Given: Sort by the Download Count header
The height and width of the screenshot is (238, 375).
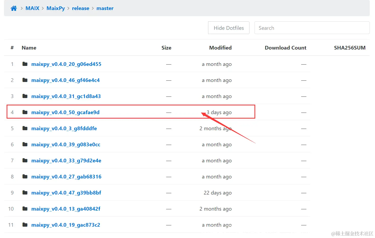Looking at the screenshot, I should pyautogui.click(x=286, y=48).
